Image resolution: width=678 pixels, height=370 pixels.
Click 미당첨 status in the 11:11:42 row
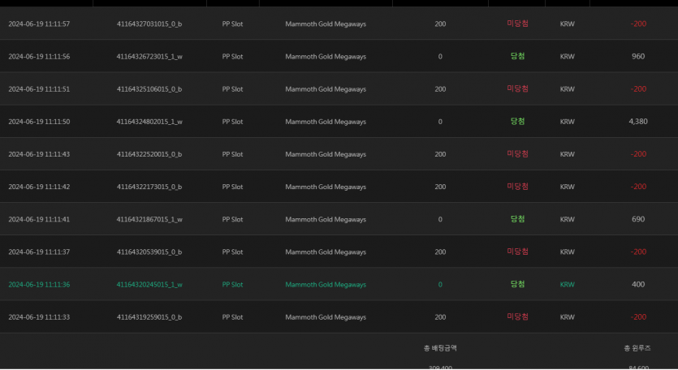click(517, 187)
